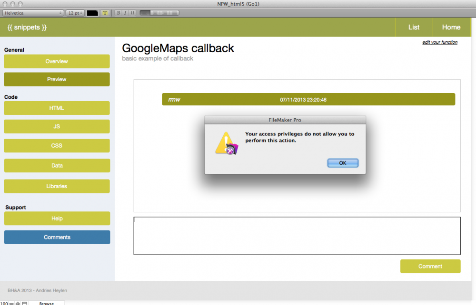This screenshot has height=305, width=476.
Task: Open the Libraries section in sidebar
Action: [57, 186]
